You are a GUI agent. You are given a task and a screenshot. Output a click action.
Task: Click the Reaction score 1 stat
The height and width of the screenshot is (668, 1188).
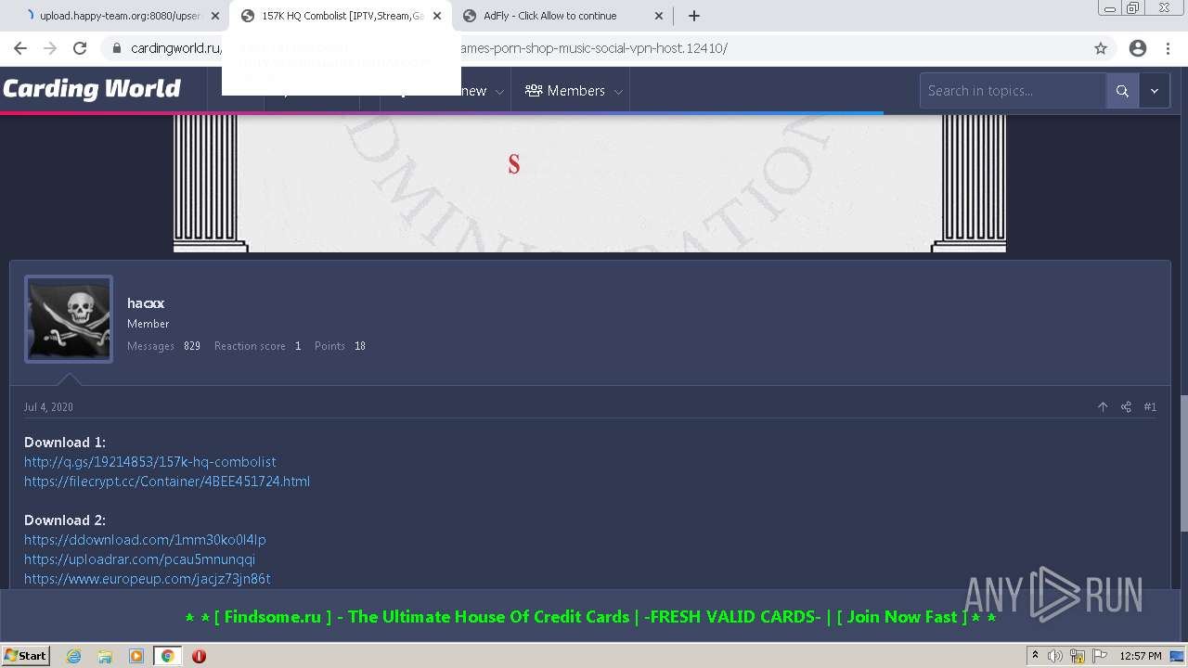point(257,345)
